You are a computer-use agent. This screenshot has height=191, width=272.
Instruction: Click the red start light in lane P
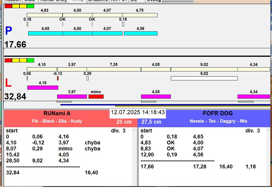(x=8, y=6)
